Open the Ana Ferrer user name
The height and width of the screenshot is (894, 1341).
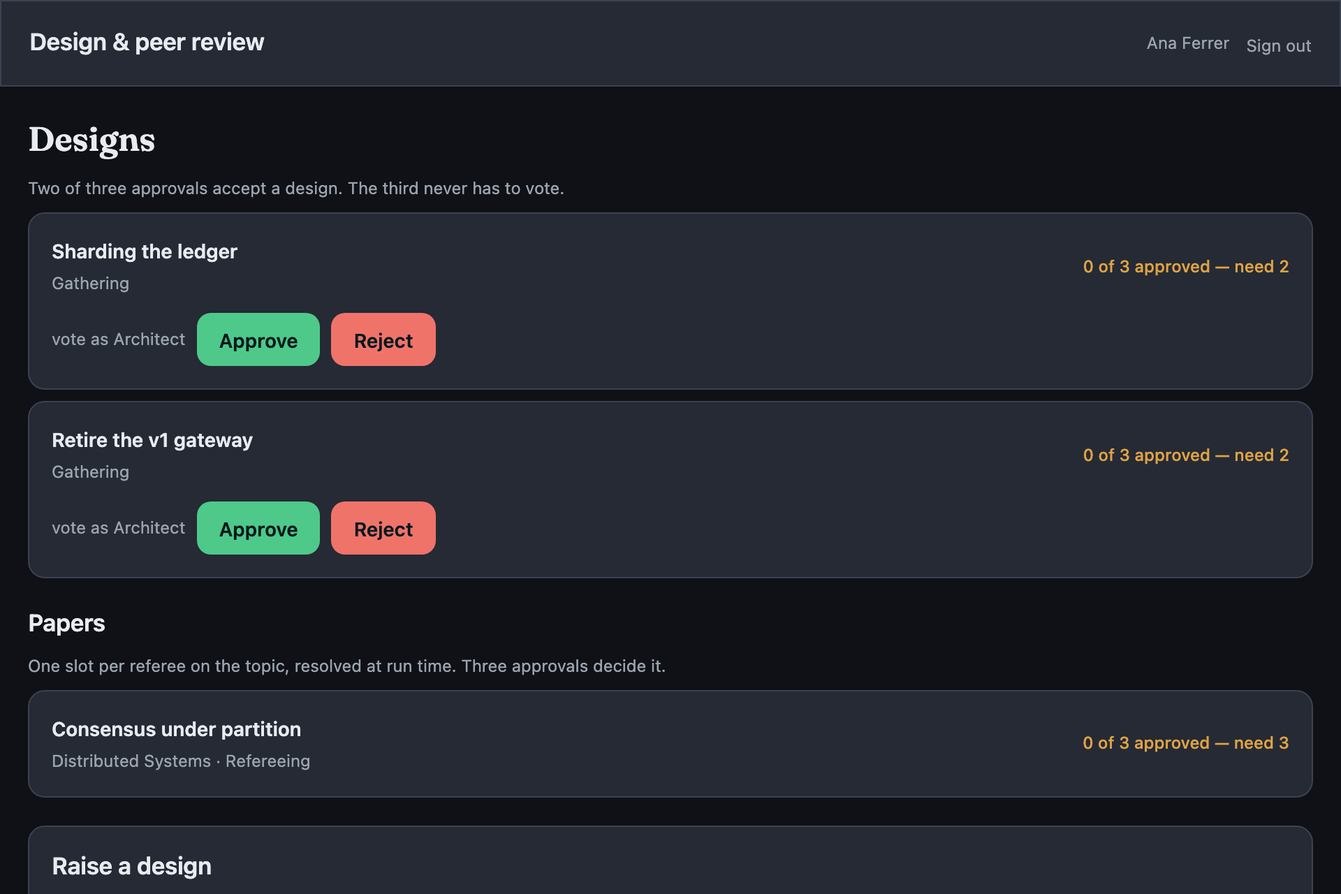(1187, 43)
